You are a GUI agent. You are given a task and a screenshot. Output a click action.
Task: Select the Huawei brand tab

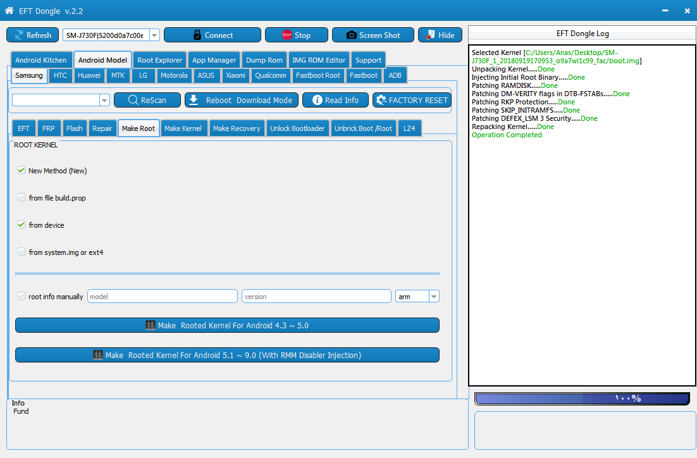pos(89,75)
